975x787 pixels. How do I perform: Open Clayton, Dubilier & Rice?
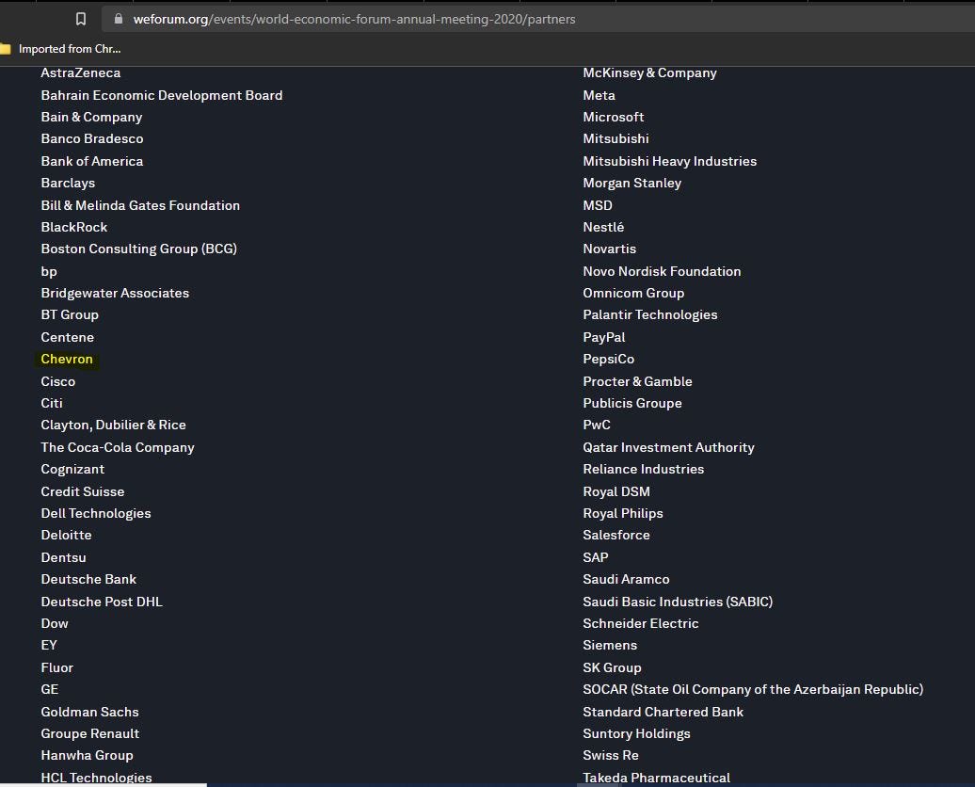113,425
